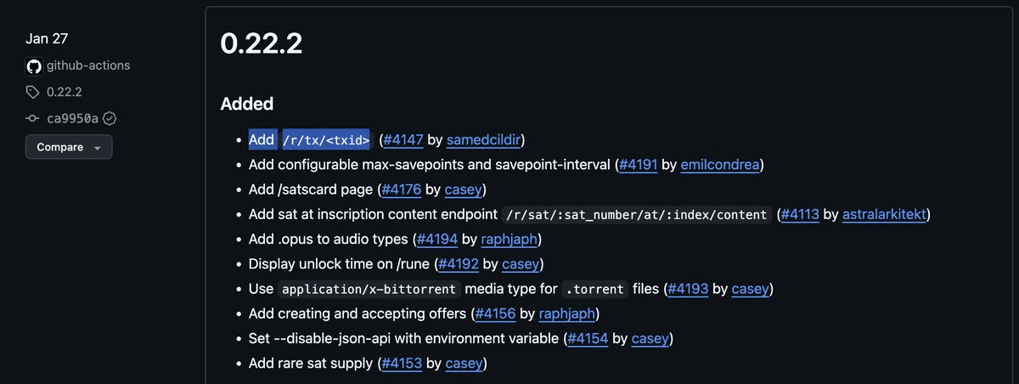1019x384 pixels.
Task: Click the verified checkmark badge icon
Action: click(x=110, y=118)
